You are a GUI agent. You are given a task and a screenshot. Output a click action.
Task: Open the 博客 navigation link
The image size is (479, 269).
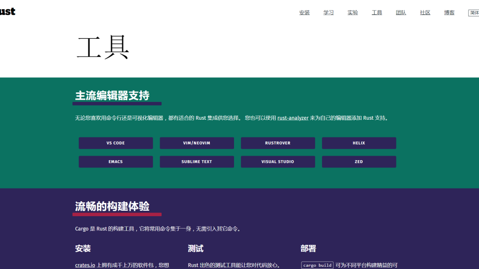(x=449, y=12)
